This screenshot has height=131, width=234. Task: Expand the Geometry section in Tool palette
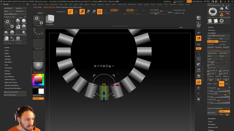(212, 30)
